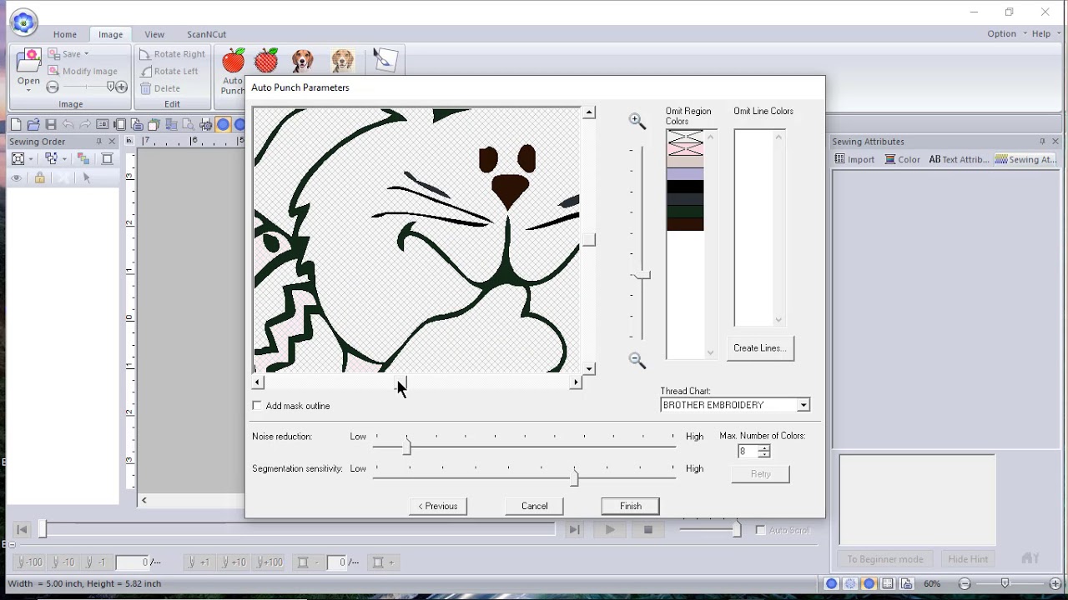Increase Max Number of Colors with the up arrow
This screenshot has height=600, width=1068.
click(763, 448)
